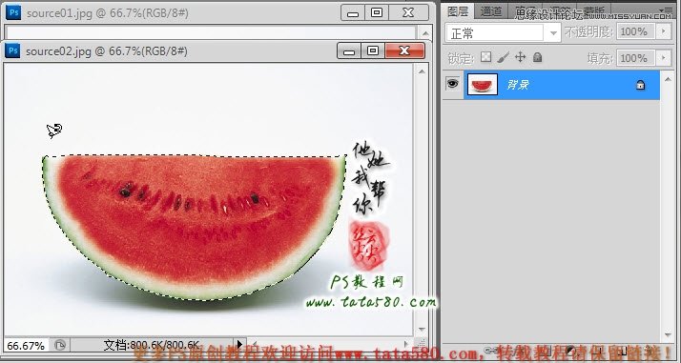Click status bar preview icon beside zoom
Viewport: 681px width, 363px height.
coord(60,345)
